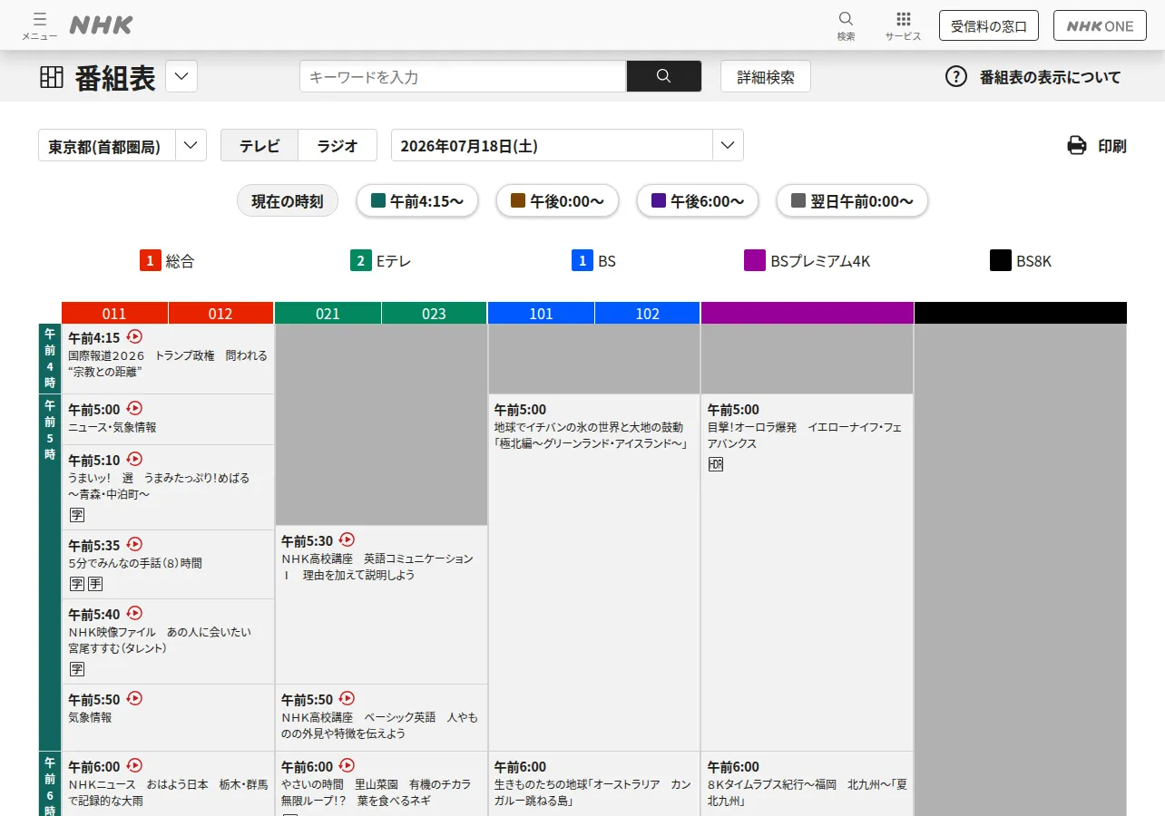Click purple BSプレミアム4K color square
This screenshot has height=816, width=1165.
click(x=755, y=261)
